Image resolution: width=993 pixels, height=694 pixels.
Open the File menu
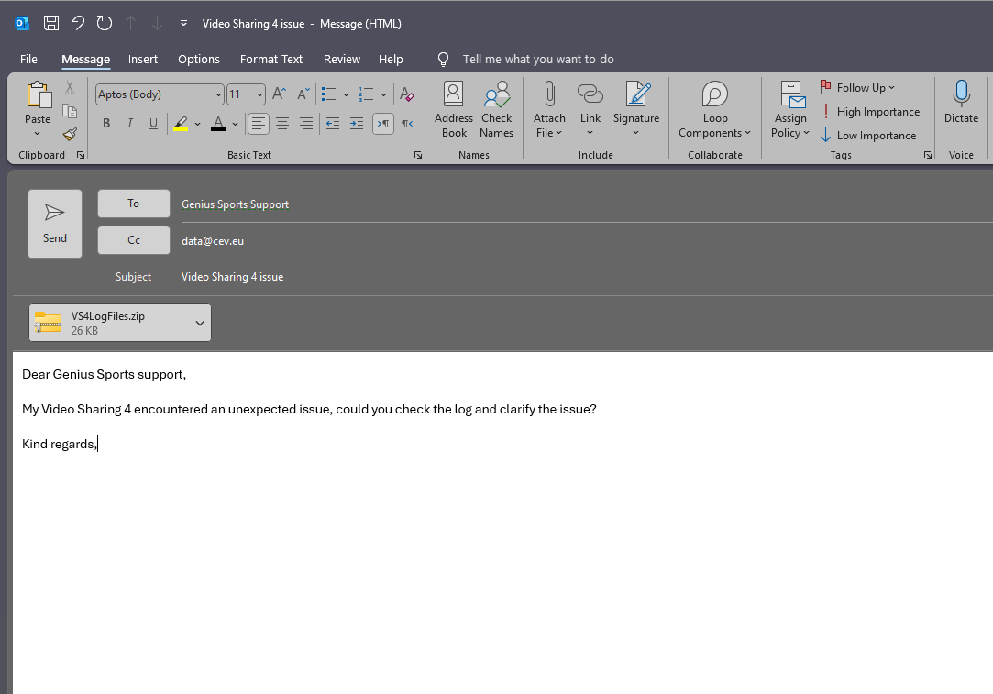28,59
